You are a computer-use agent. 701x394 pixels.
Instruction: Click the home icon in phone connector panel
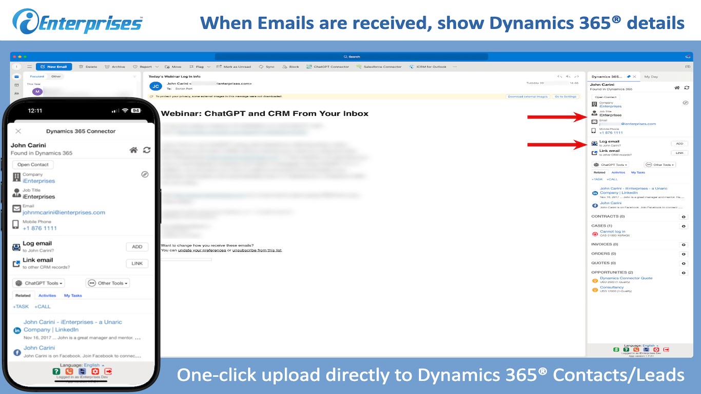133,150
